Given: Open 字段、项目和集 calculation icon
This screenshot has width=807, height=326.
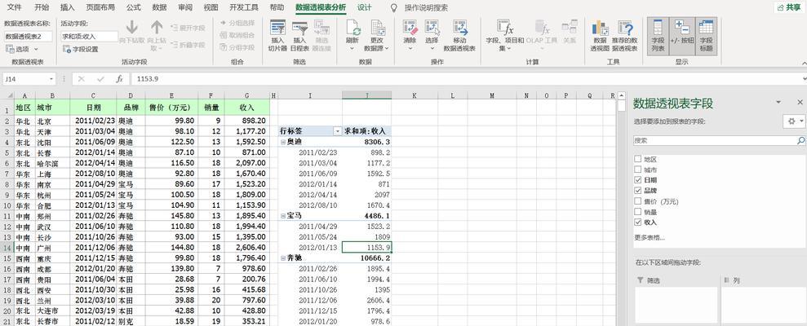Looking at the screenshot, I should coord(505,29).
